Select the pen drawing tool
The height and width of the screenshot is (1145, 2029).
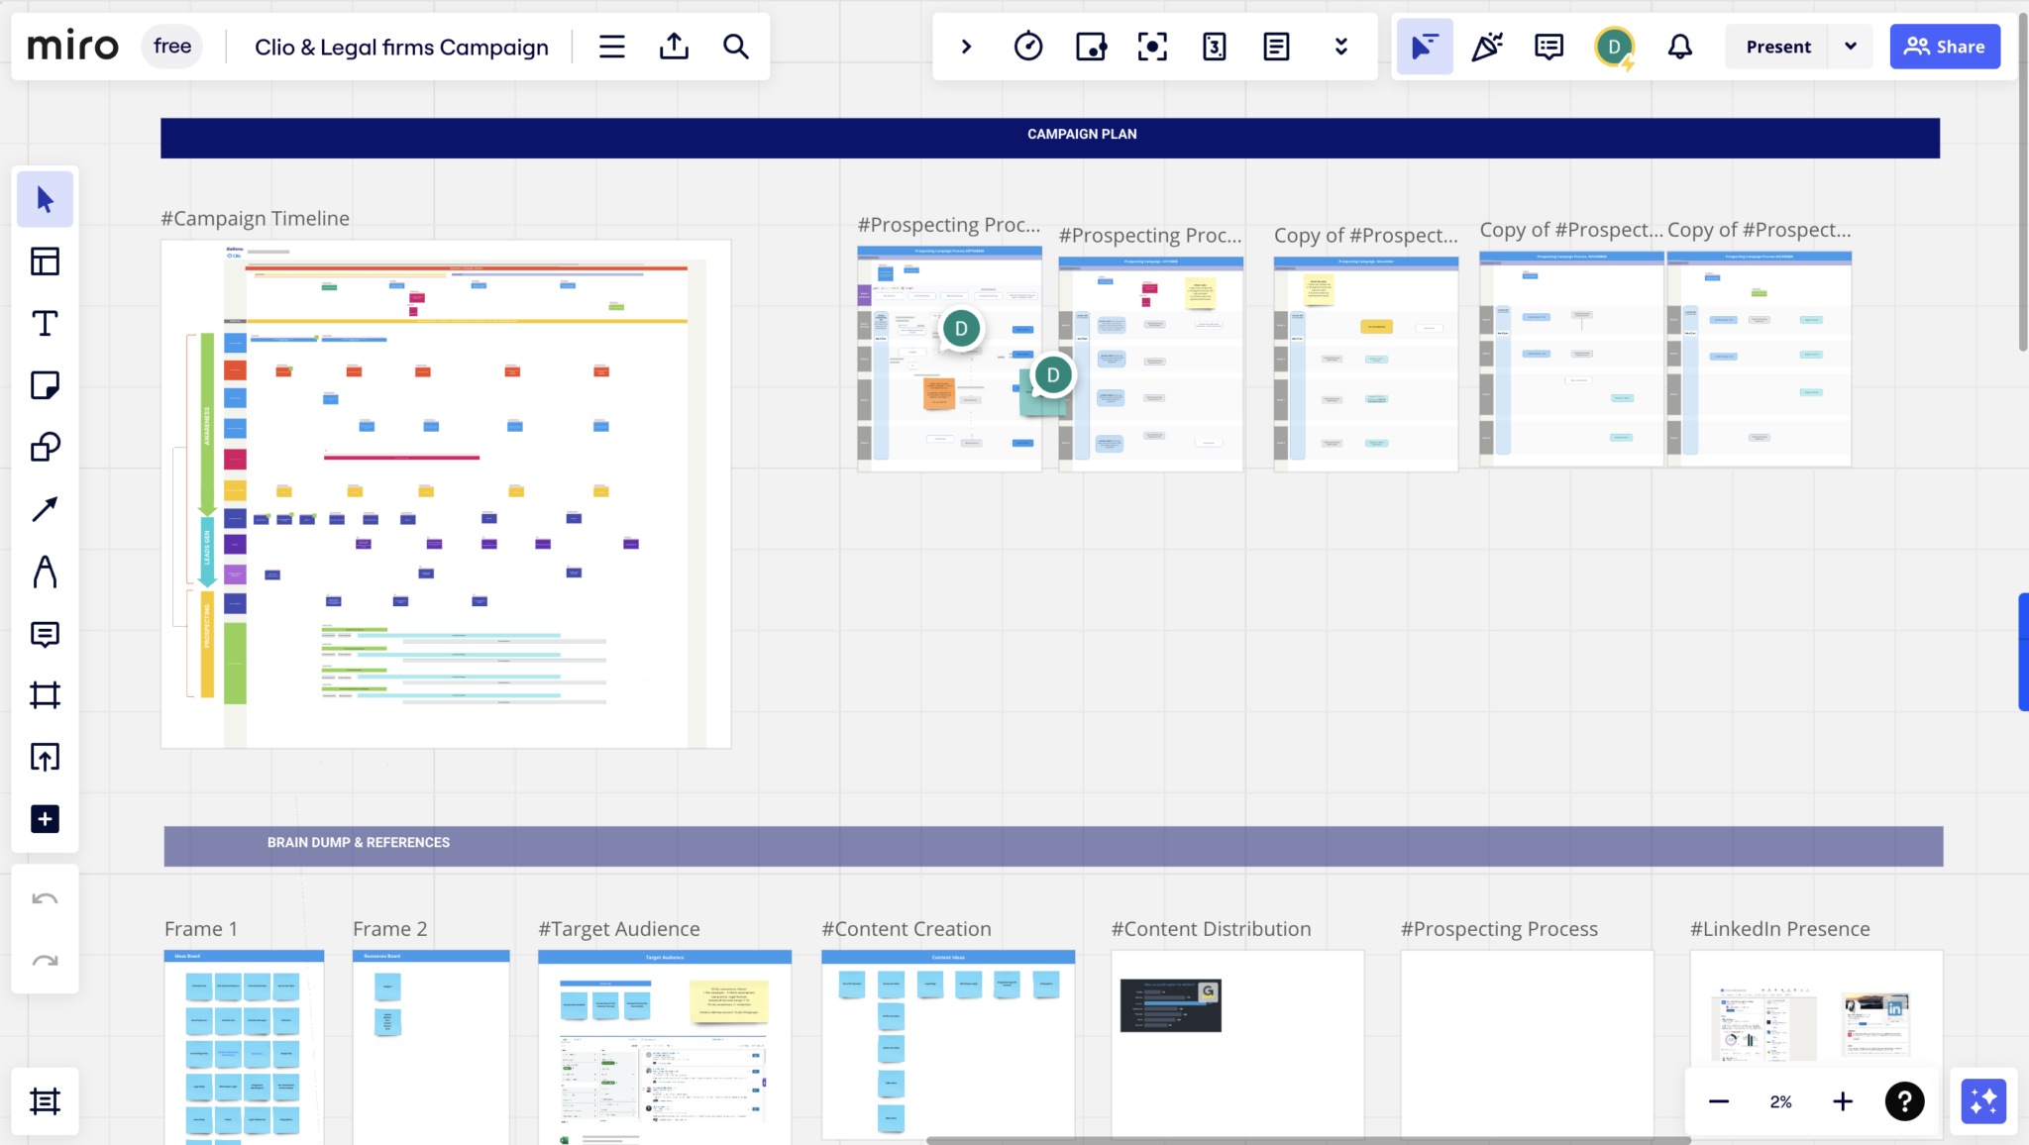pos(45,572)
